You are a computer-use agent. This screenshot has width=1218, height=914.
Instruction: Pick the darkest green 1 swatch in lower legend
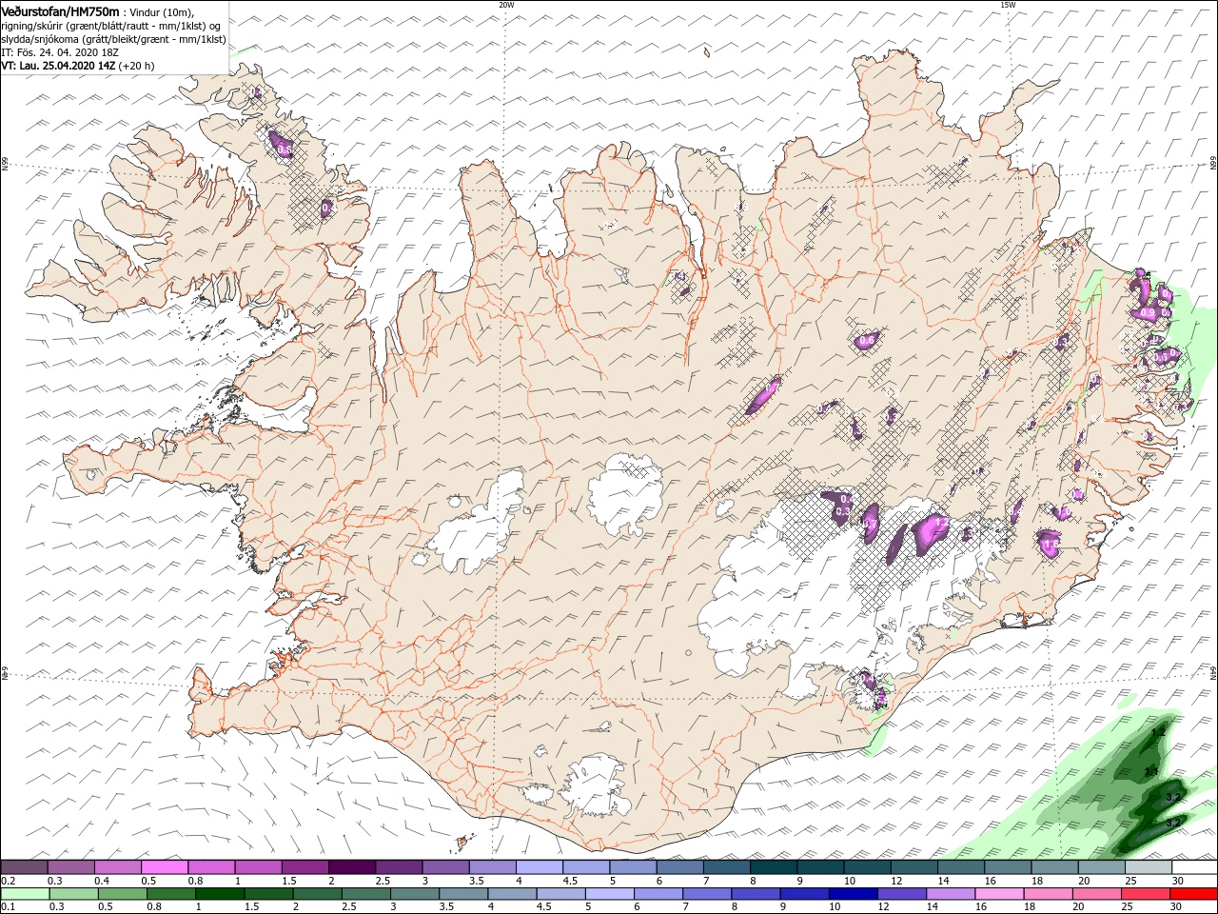pos(219,894)
